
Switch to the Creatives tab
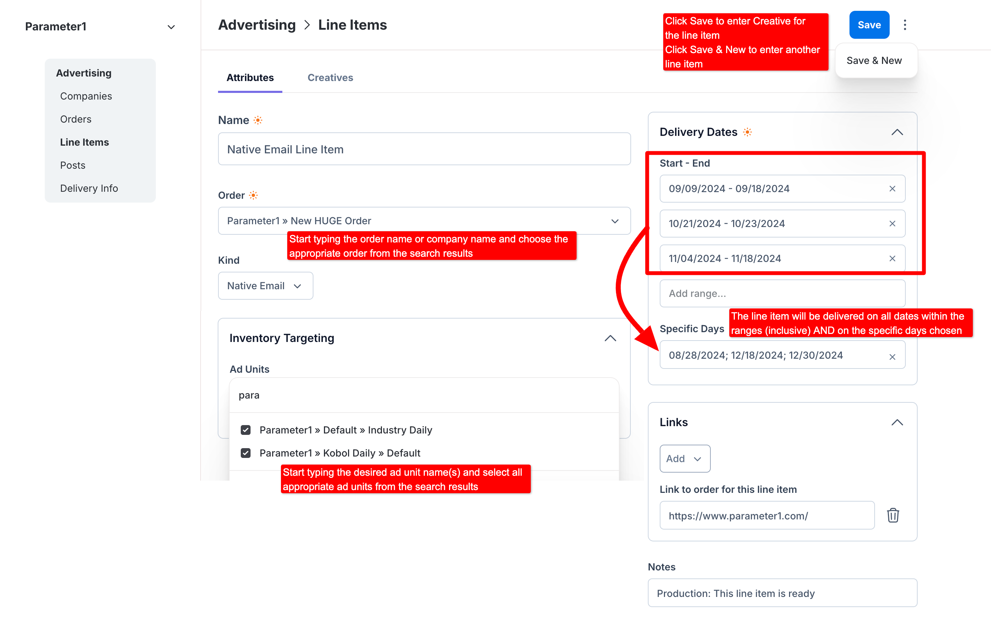click(330, 78)
